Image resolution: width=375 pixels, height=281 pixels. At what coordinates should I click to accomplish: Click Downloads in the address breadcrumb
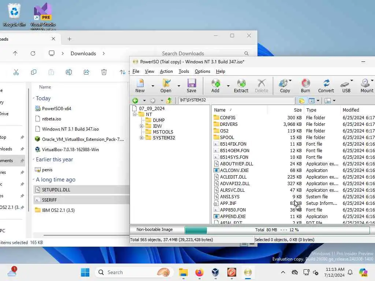(x=83, y=53)
